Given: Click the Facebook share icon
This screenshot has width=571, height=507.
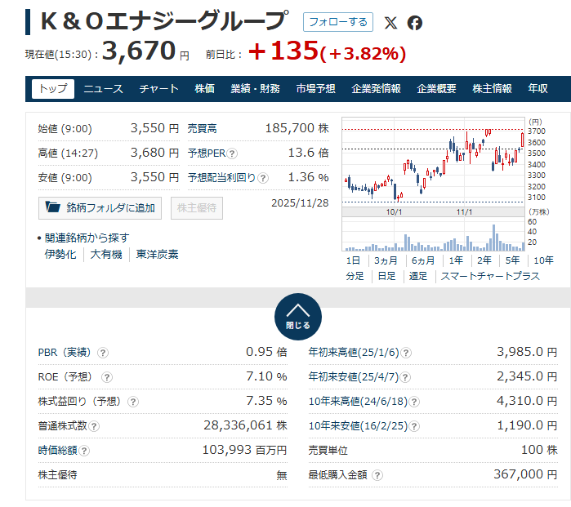Looking at the screenshot, I should pos(415,23).
